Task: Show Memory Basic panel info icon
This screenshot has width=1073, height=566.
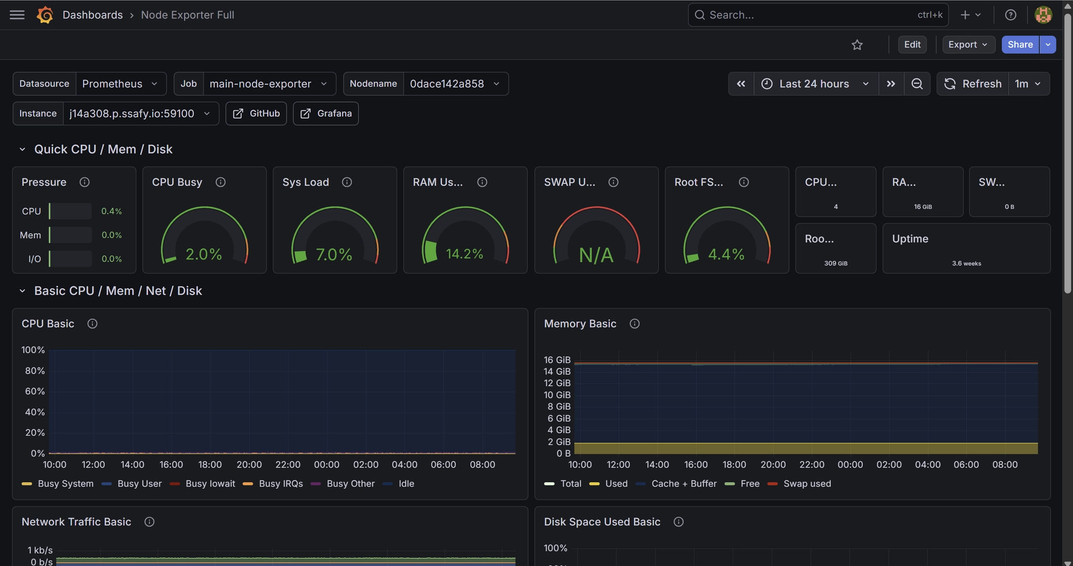Action: point(634,324)
